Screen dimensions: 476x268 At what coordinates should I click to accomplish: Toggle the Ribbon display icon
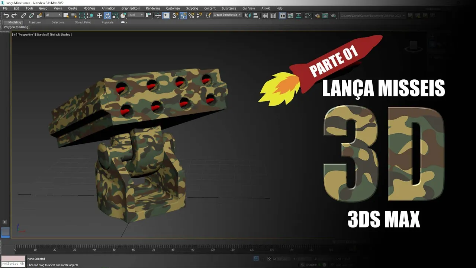click(283, 15)
